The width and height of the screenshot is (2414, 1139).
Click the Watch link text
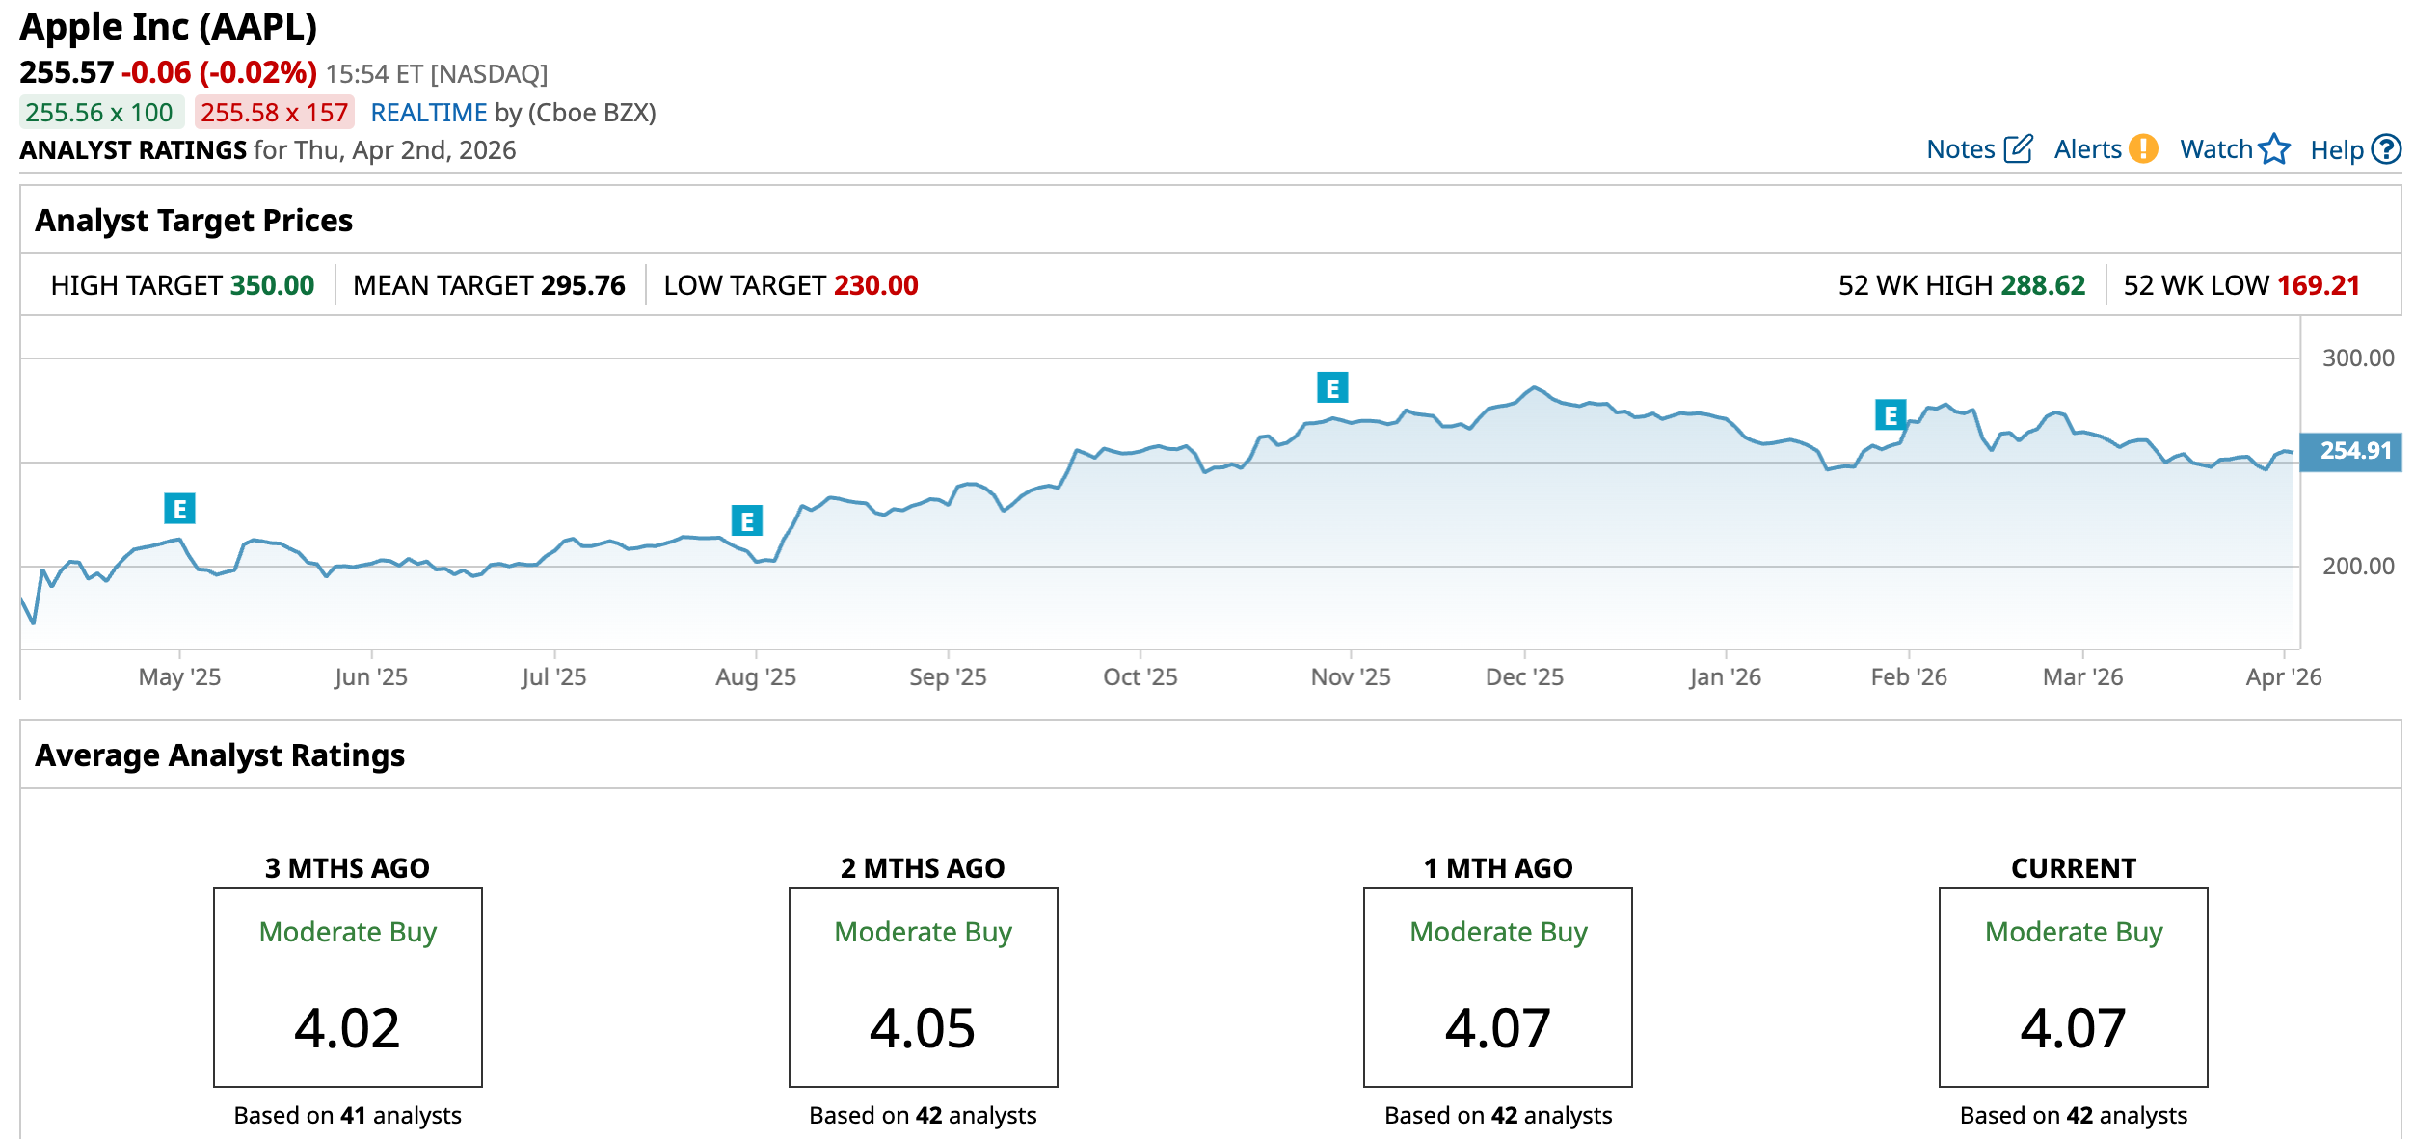click(x=2215, y=149)
